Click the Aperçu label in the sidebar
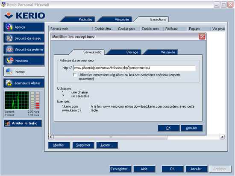 pyautogui.click(x=20, y=27)
